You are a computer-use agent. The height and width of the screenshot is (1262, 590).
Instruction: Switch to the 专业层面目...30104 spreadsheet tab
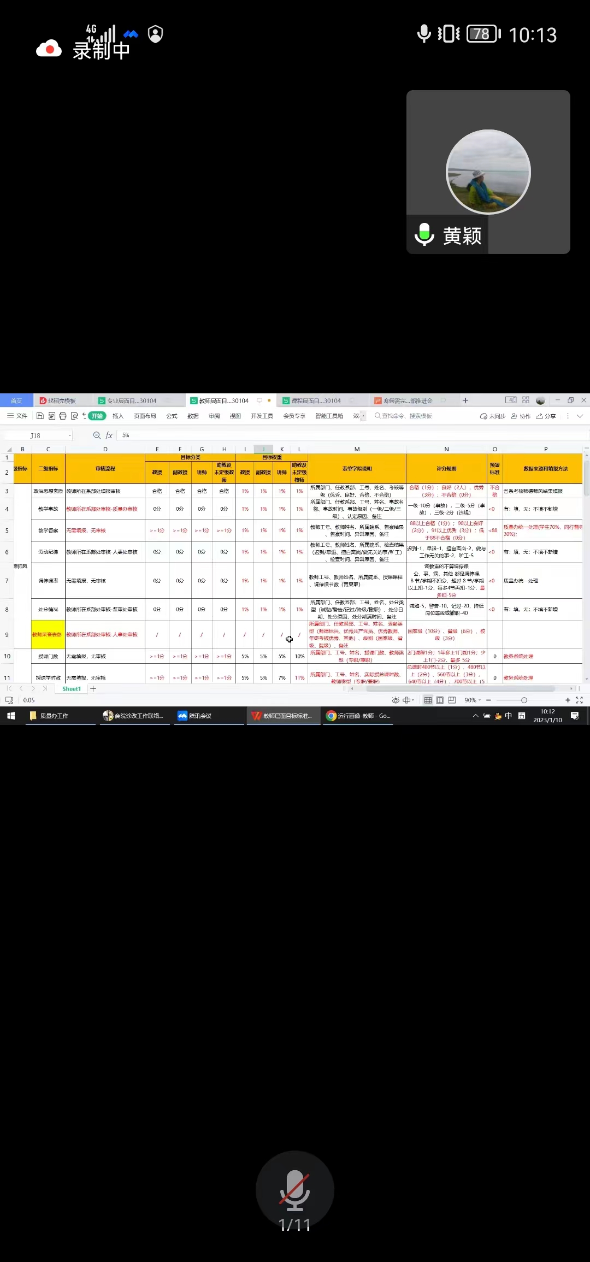131,400
